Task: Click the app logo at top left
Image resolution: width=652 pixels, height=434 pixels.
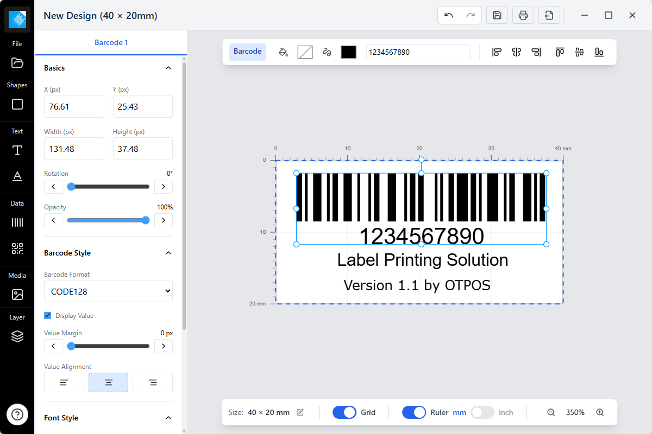Action: pyautogui.click(x=17, y=20)
